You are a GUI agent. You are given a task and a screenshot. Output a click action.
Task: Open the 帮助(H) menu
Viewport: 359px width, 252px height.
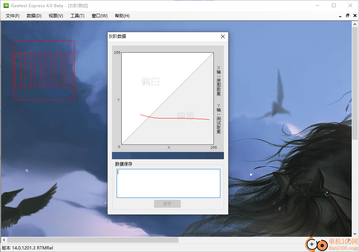[122, 16]
